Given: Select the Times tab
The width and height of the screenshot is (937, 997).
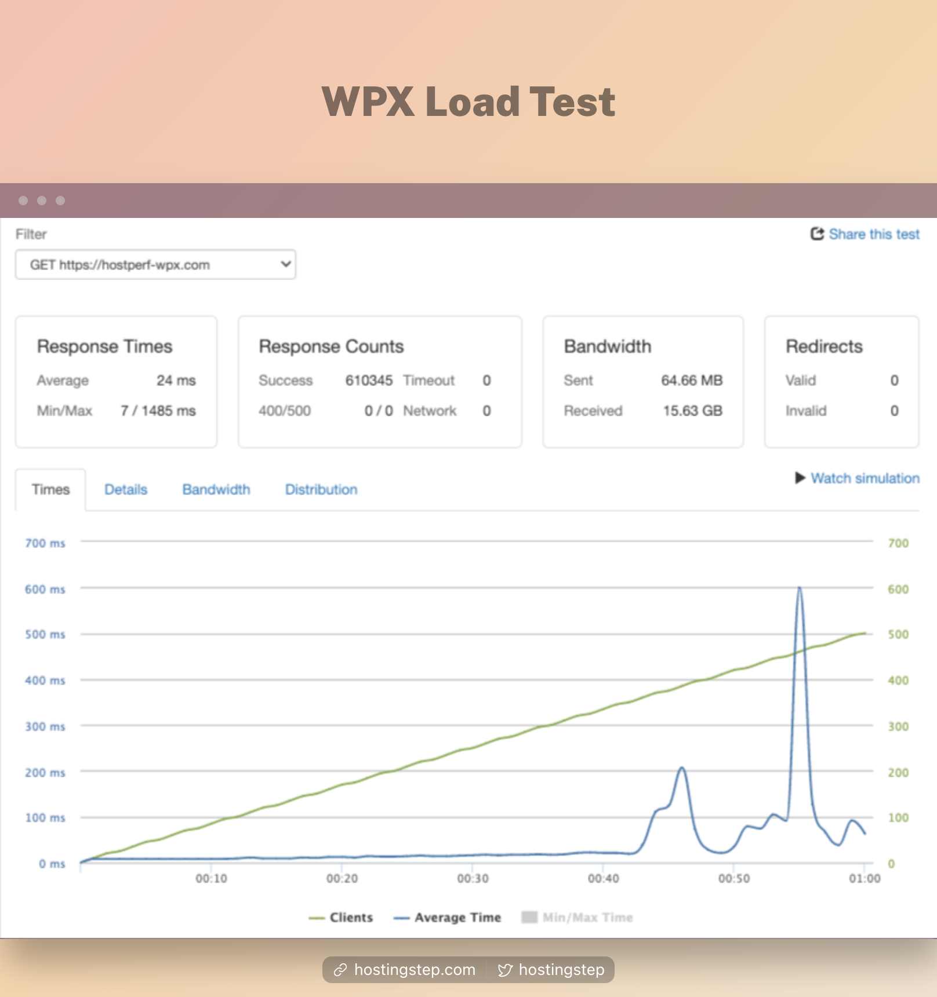Looking at the screenshot, I should (50, 489).
